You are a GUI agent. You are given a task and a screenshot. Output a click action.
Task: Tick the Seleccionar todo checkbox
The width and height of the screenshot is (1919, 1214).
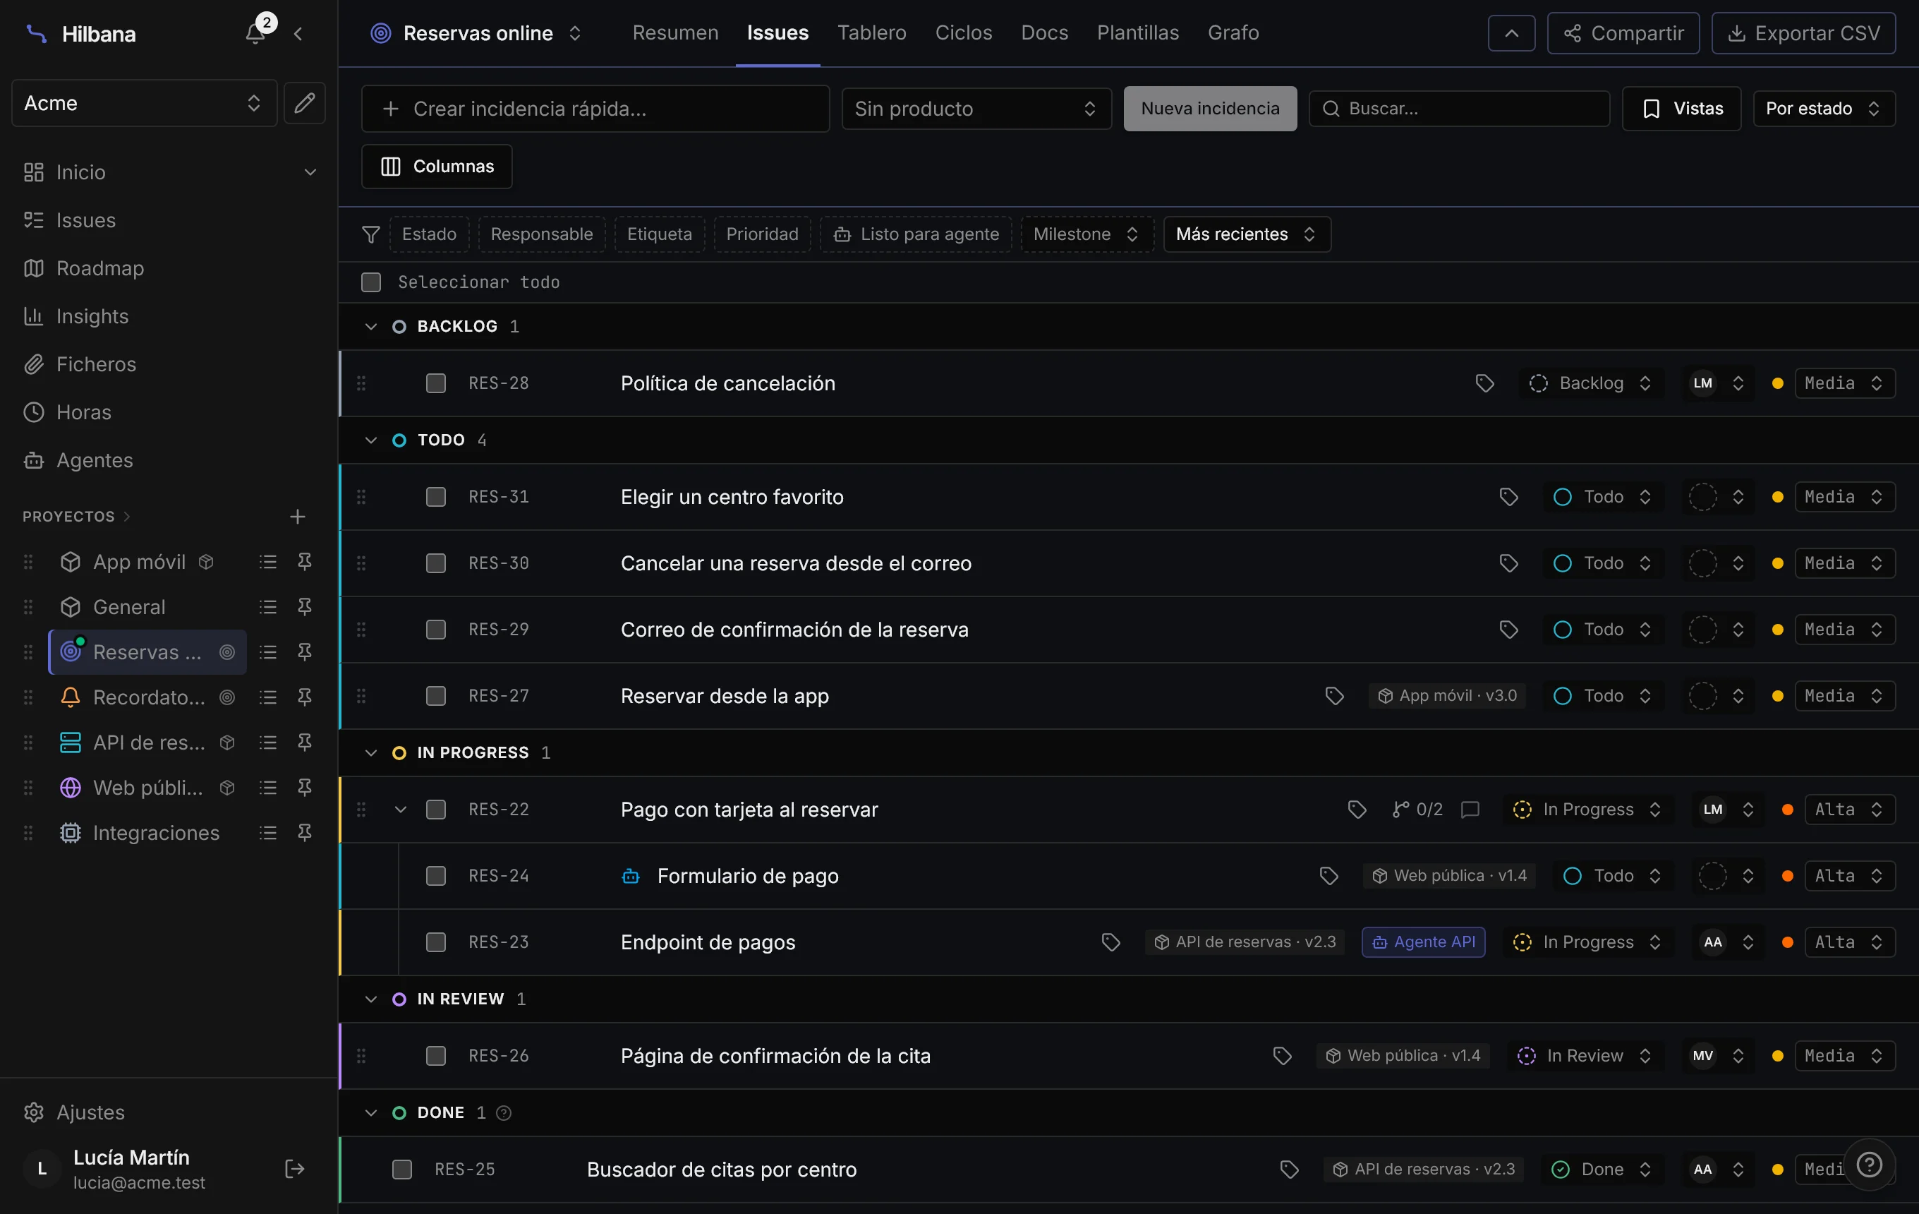[x=371, y=282]
